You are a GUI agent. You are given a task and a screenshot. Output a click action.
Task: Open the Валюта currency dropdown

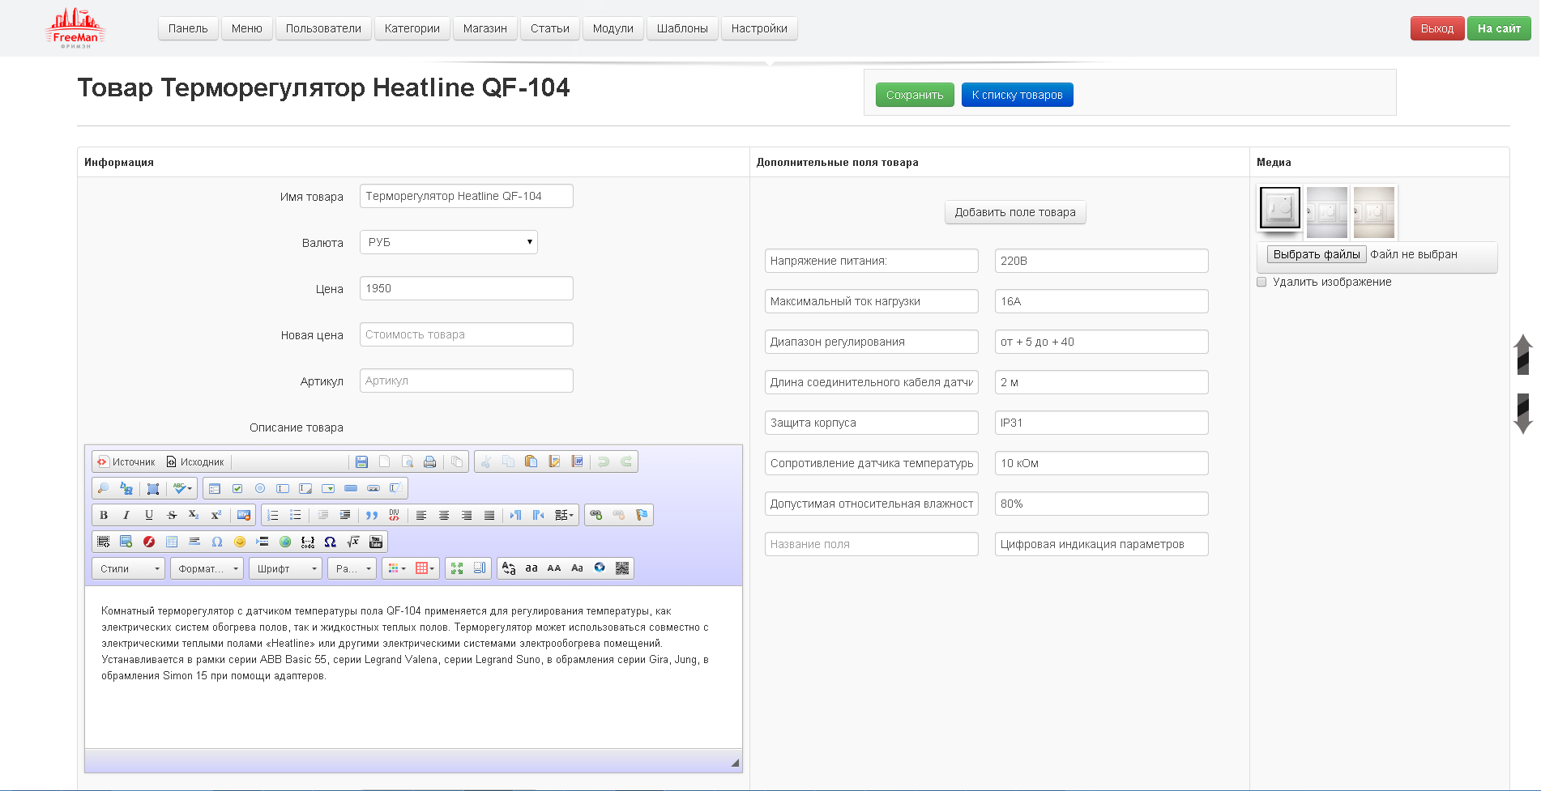pyautogui.click(x=449, y=242)
